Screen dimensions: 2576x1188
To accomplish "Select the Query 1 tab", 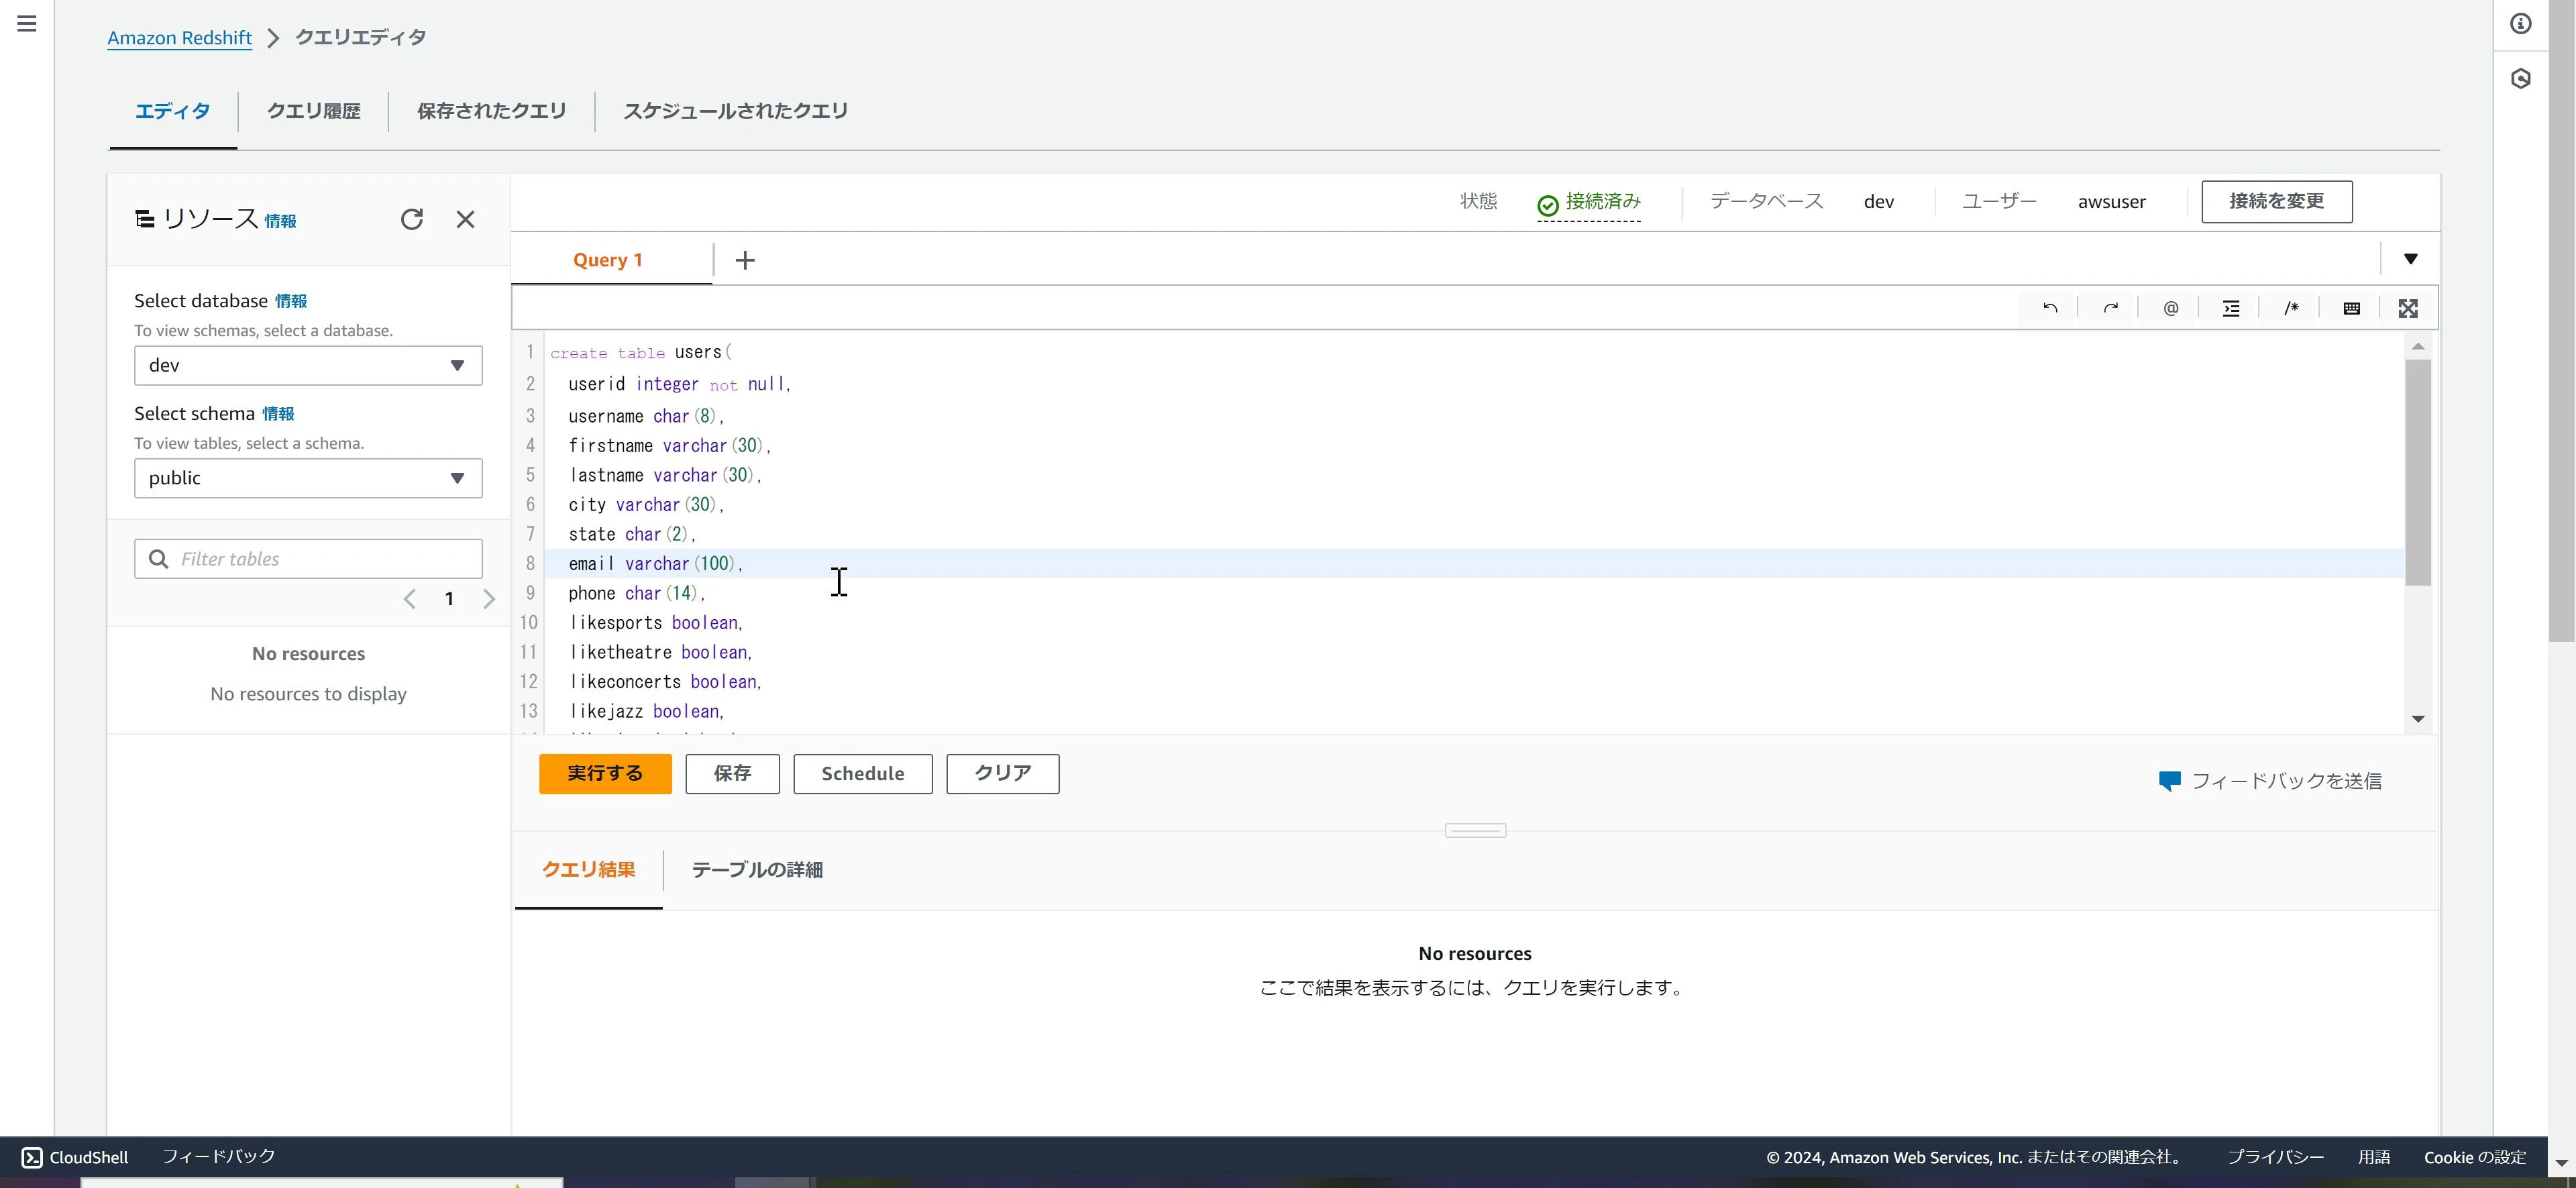I will tap(608, 260).
